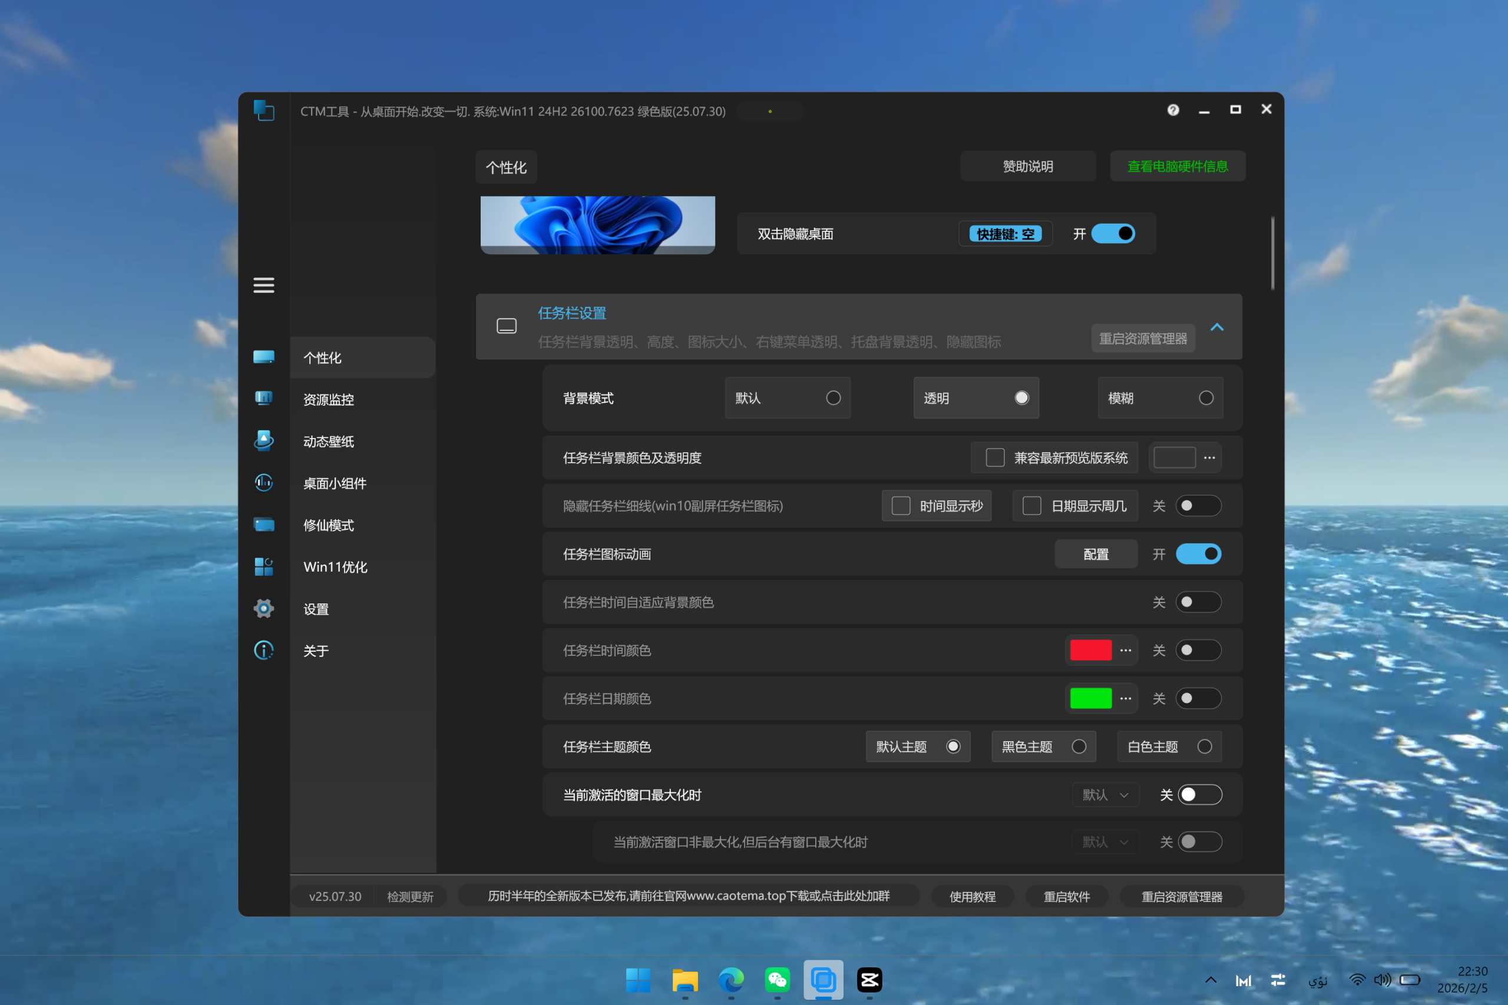Click the settings gear sidebar icon

point(263,608)
